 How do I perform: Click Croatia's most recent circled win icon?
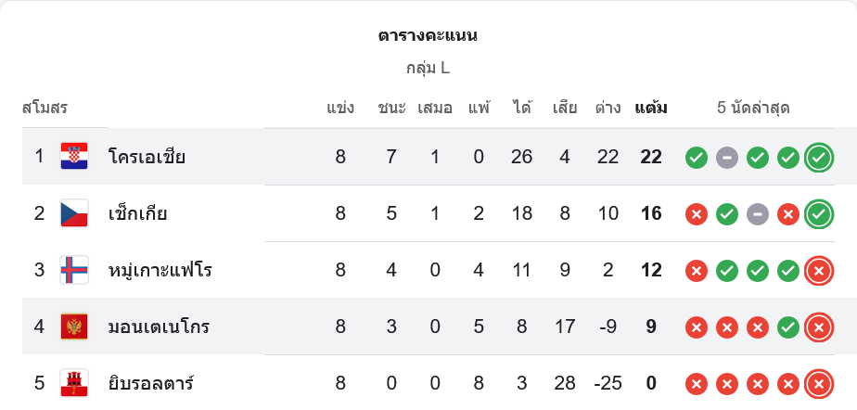pos(818,158)
